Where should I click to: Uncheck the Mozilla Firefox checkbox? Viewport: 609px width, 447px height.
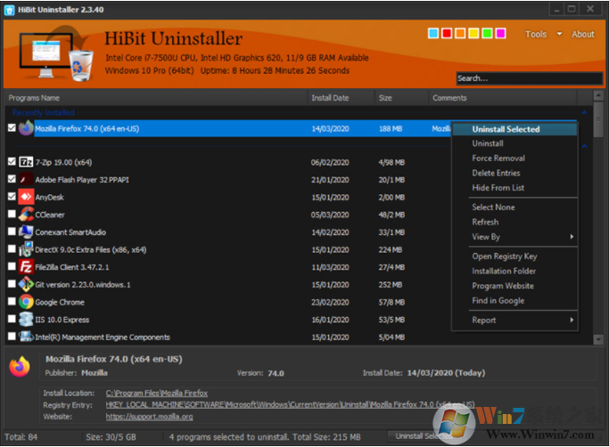(x=12, y=127)
